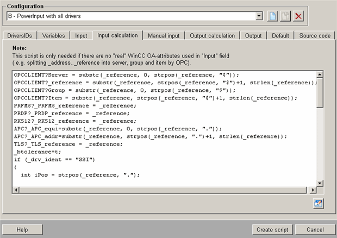Select the Manual input tab
Screen dimensions: 337x238
pos(164,36)
